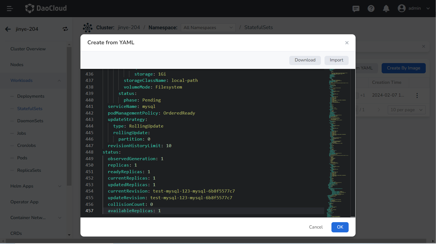Open the All Namespaces dropdown
Screen dimensions: 436x244
pos(208,28)
